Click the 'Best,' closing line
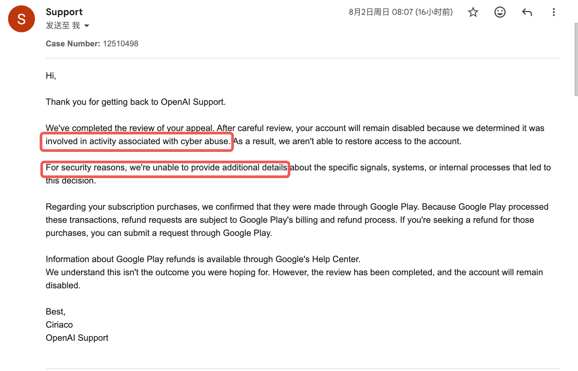The image size is (578, 371). 55,312
